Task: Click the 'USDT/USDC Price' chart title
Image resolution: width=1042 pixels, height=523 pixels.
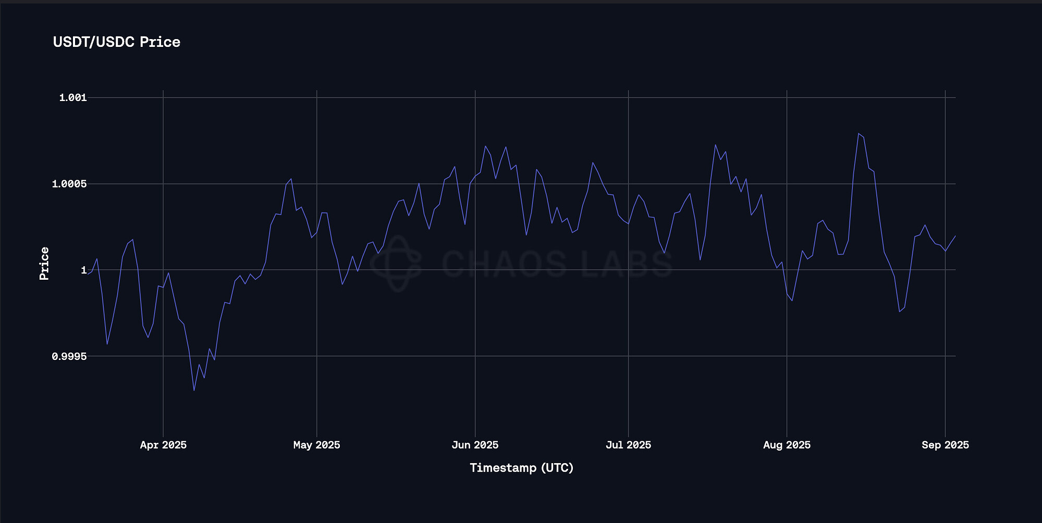Action: click(117, 42)
